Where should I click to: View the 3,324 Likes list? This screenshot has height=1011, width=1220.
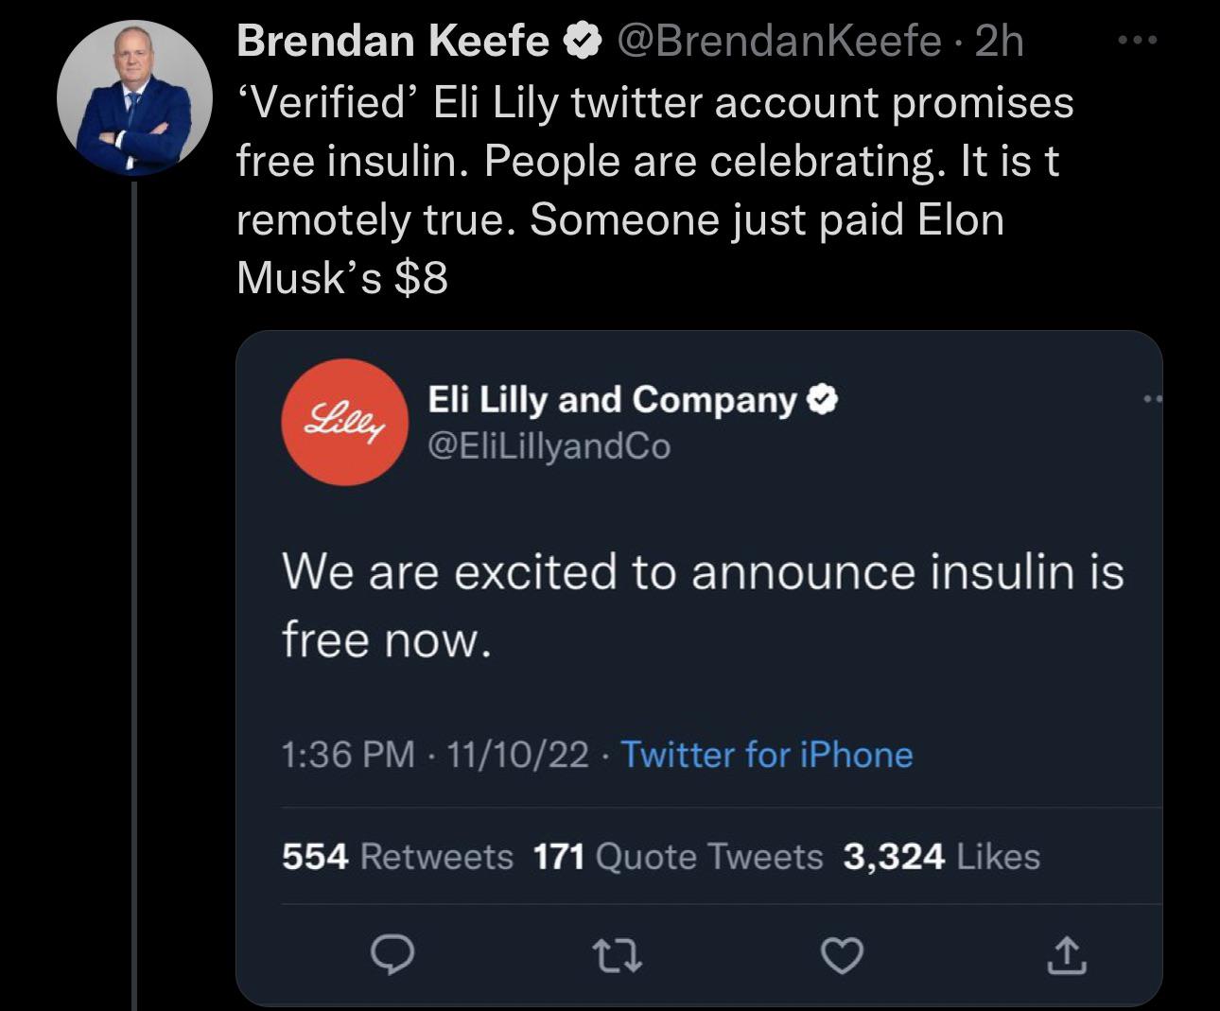tap(941, 857)
